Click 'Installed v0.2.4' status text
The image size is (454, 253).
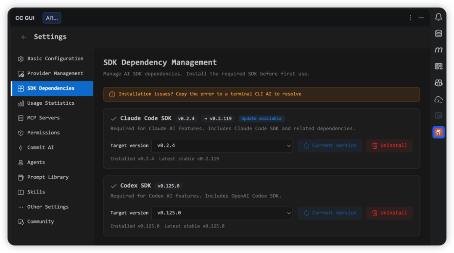coord(132,159)
